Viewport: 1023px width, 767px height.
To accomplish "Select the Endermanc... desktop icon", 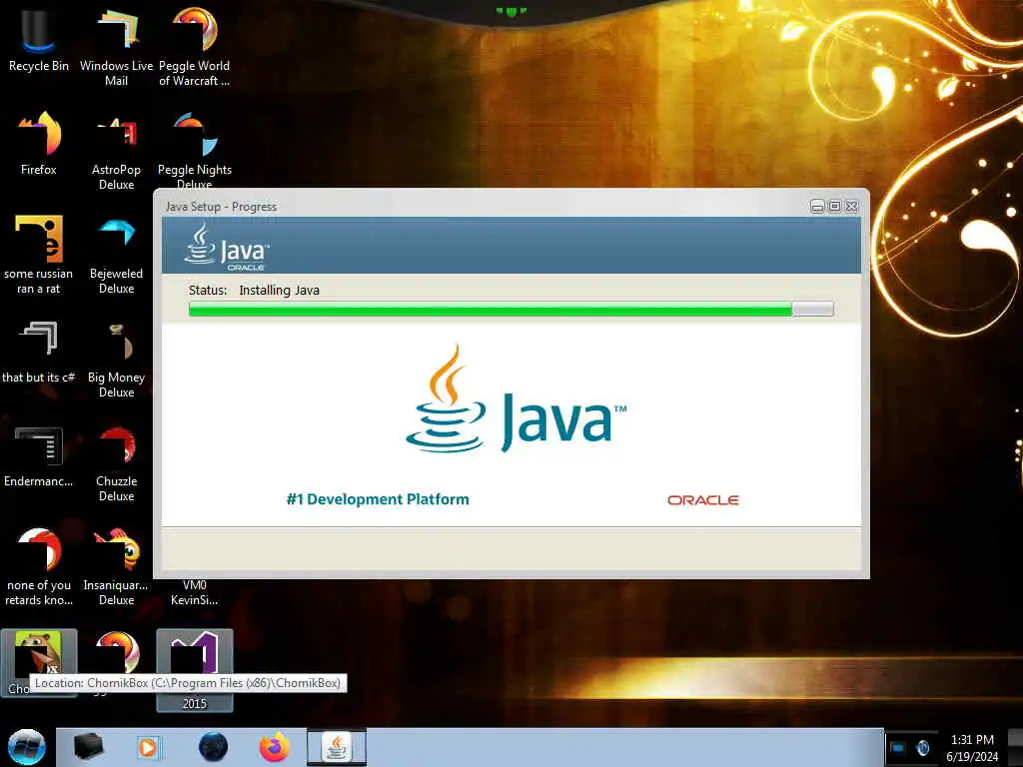I will (39, 456).
